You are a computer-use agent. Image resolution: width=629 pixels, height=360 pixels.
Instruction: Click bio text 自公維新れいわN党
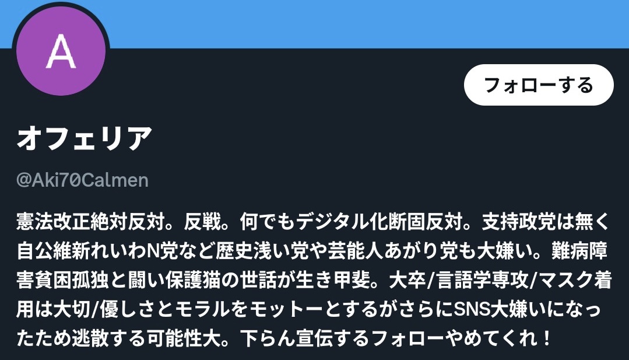tap(97, 251)
